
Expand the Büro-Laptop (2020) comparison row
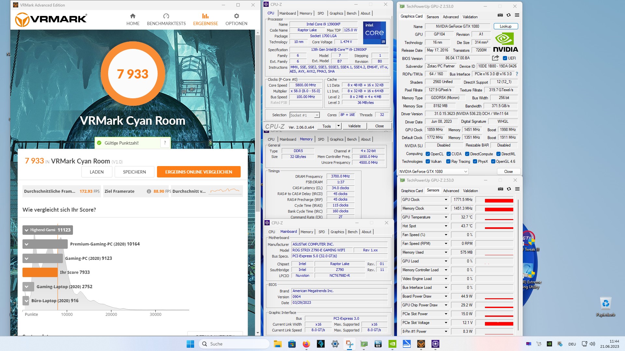[26, 301]
